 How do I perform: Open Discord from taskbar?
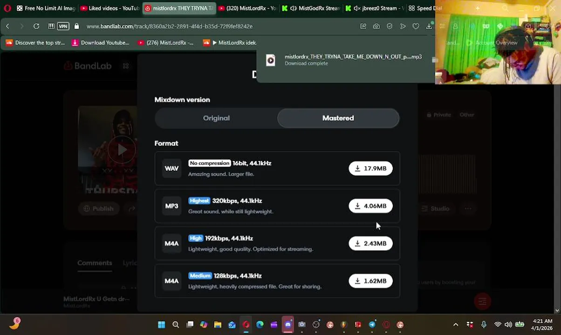288,325
